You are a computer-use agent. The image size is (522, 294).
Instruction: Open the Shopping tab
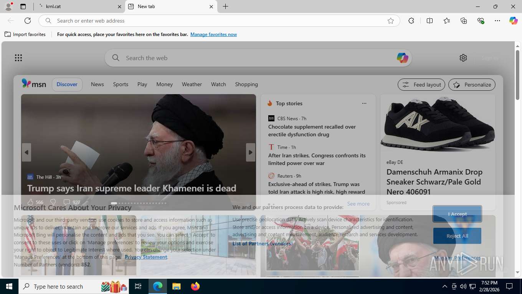246,84
